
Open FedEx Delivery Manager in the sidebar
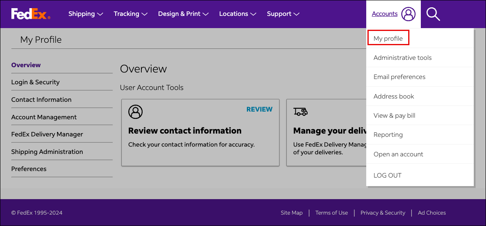point(47,134)
